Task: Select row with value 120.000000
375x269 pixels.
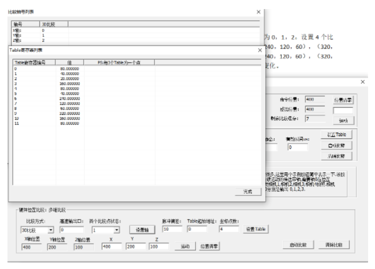Action: point(137,104)
